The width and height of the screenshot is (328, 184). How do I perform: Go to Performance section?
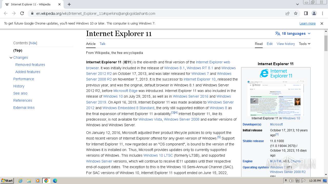[24, 79]
